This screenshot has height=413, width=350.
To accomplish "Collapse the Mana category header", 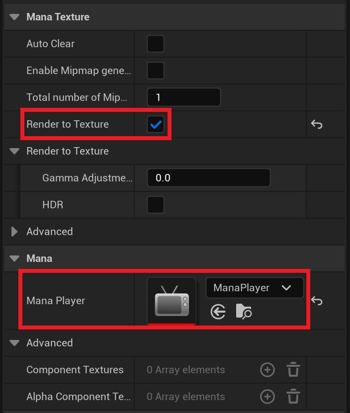I will [x=14, y=258].
